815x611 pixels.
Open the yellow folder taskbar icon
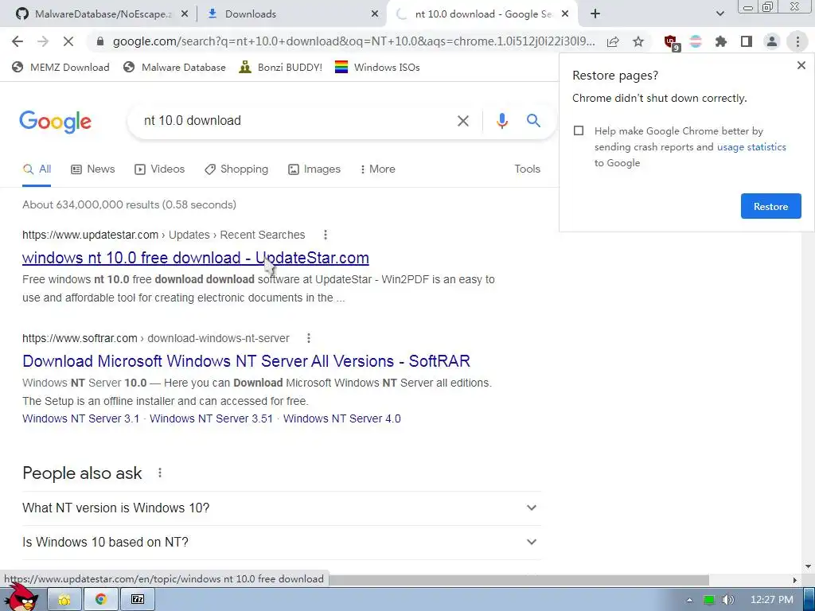[x=64, y=600]
